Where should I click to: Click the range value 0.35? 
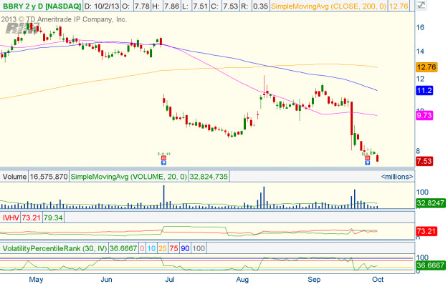tap(260, 6)
